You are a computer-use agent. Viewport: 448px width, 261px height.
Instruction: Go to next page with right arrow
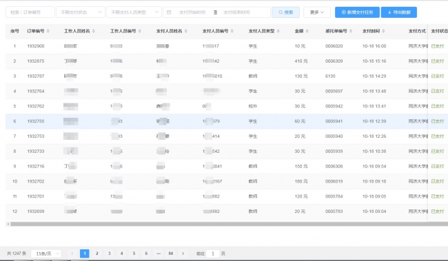click(183, 253)
